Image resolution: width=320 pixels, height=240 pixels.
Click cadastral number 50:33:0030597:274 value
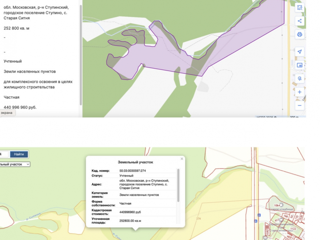(x=132, y=171)
